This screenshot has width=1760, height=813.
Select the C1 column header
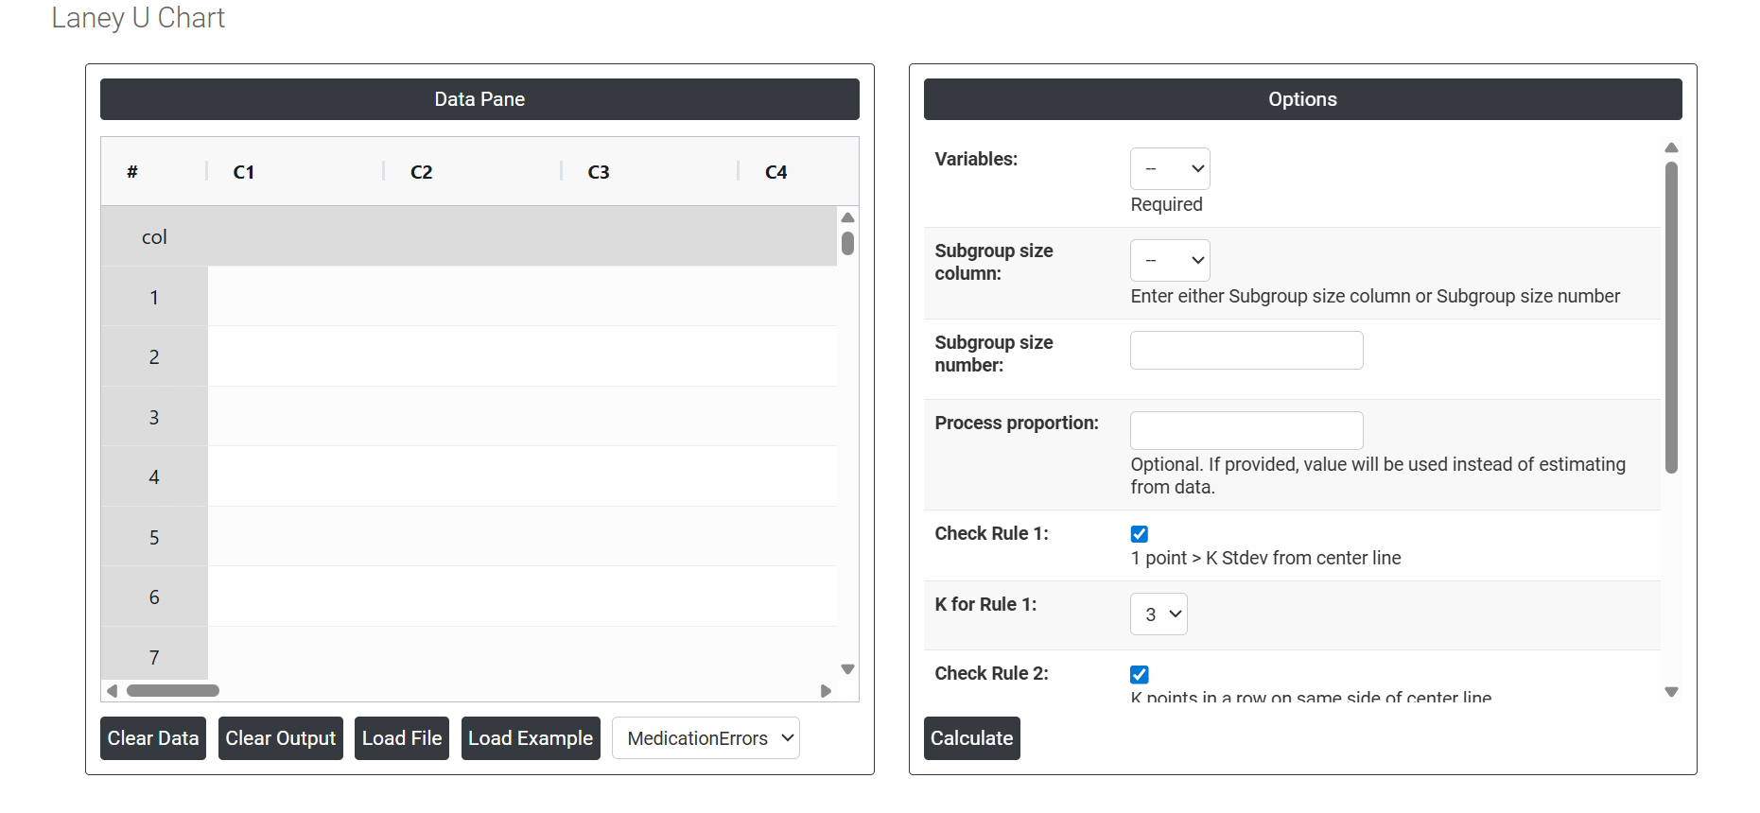[244, 172]
